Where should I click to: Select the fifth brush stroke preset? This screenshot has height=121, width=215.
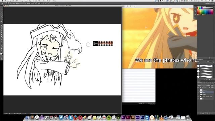pos(206,77)
